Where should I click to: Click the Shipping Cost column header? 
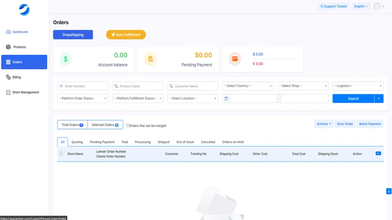click(229, 154)
